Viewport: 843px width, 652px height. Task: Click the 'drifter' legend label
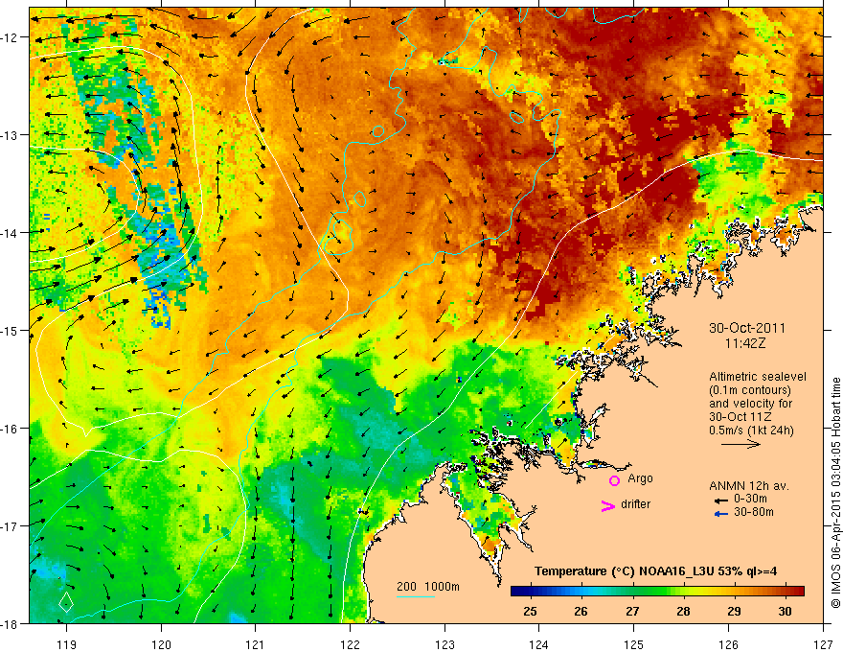[635, 504]
